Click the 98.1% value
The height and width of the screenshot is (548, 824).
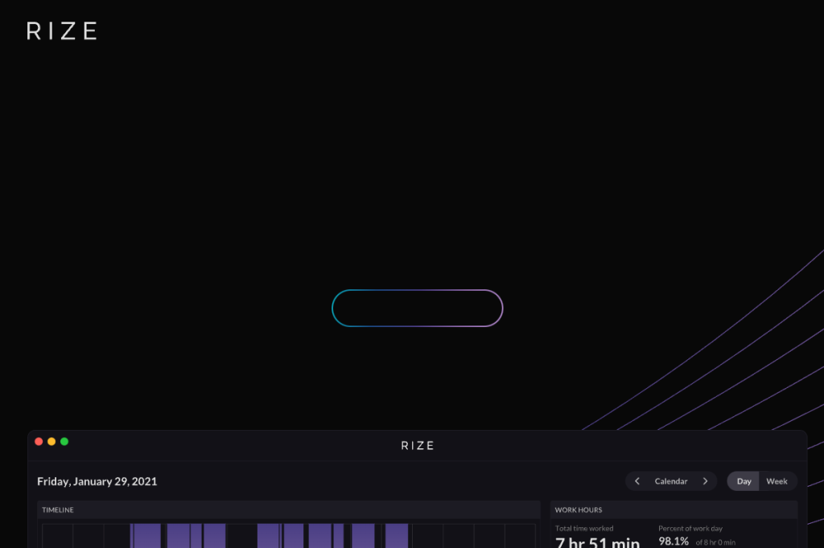click(674, 542)
